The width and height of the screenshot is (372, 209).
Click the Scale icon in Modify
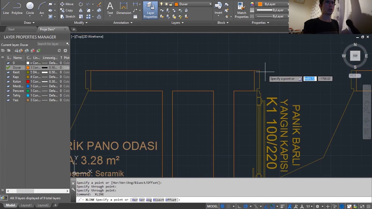click(81, 17)
